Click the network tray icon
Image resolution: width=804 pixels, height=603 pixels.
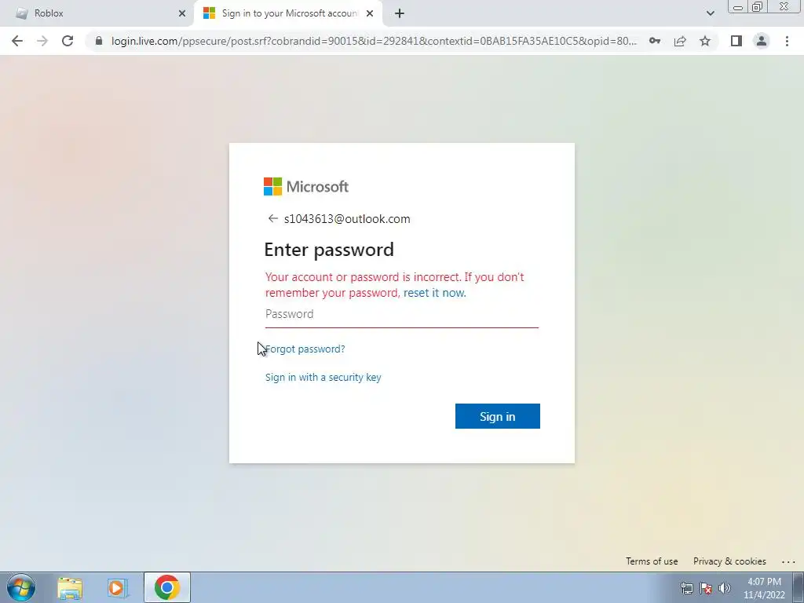687,588
